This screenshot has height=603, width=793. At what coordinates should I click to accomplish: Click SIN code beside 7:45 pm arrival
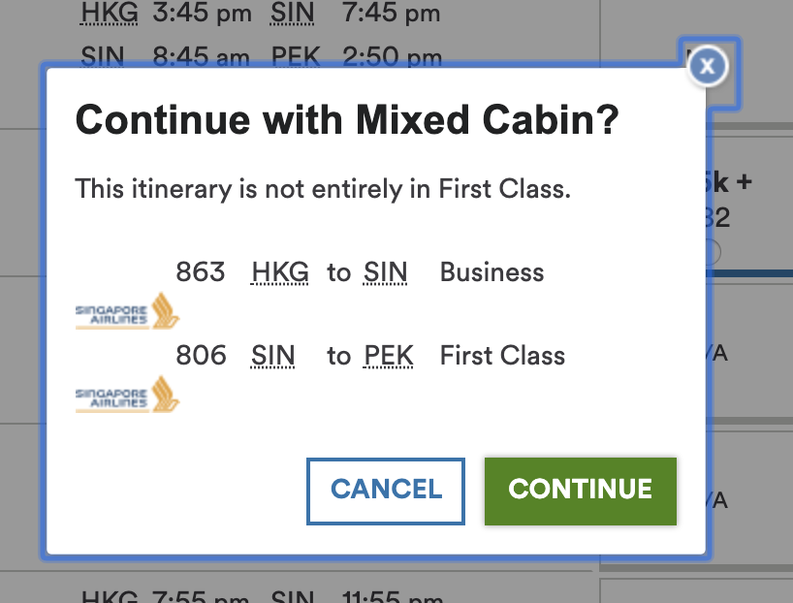coord(293,14)
